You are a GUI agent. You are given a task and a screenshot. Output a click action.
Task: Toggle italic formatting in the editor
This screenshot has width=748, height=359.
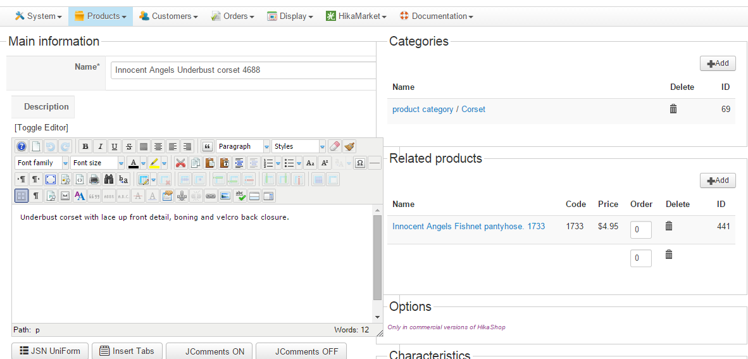click(x=100, y=146)
